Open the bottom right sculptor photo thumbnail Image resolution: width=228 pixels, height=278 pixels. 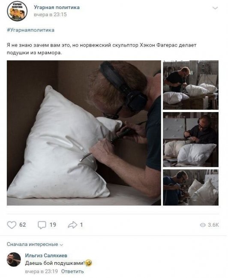pos(191,187)
